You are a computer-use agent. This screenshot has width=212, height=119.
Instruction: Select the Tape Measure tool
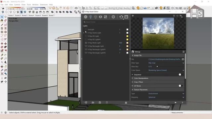coord(2,55)
